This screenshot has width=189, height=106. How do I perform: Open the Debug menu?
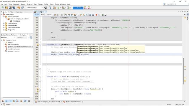(x=40, y=4)
